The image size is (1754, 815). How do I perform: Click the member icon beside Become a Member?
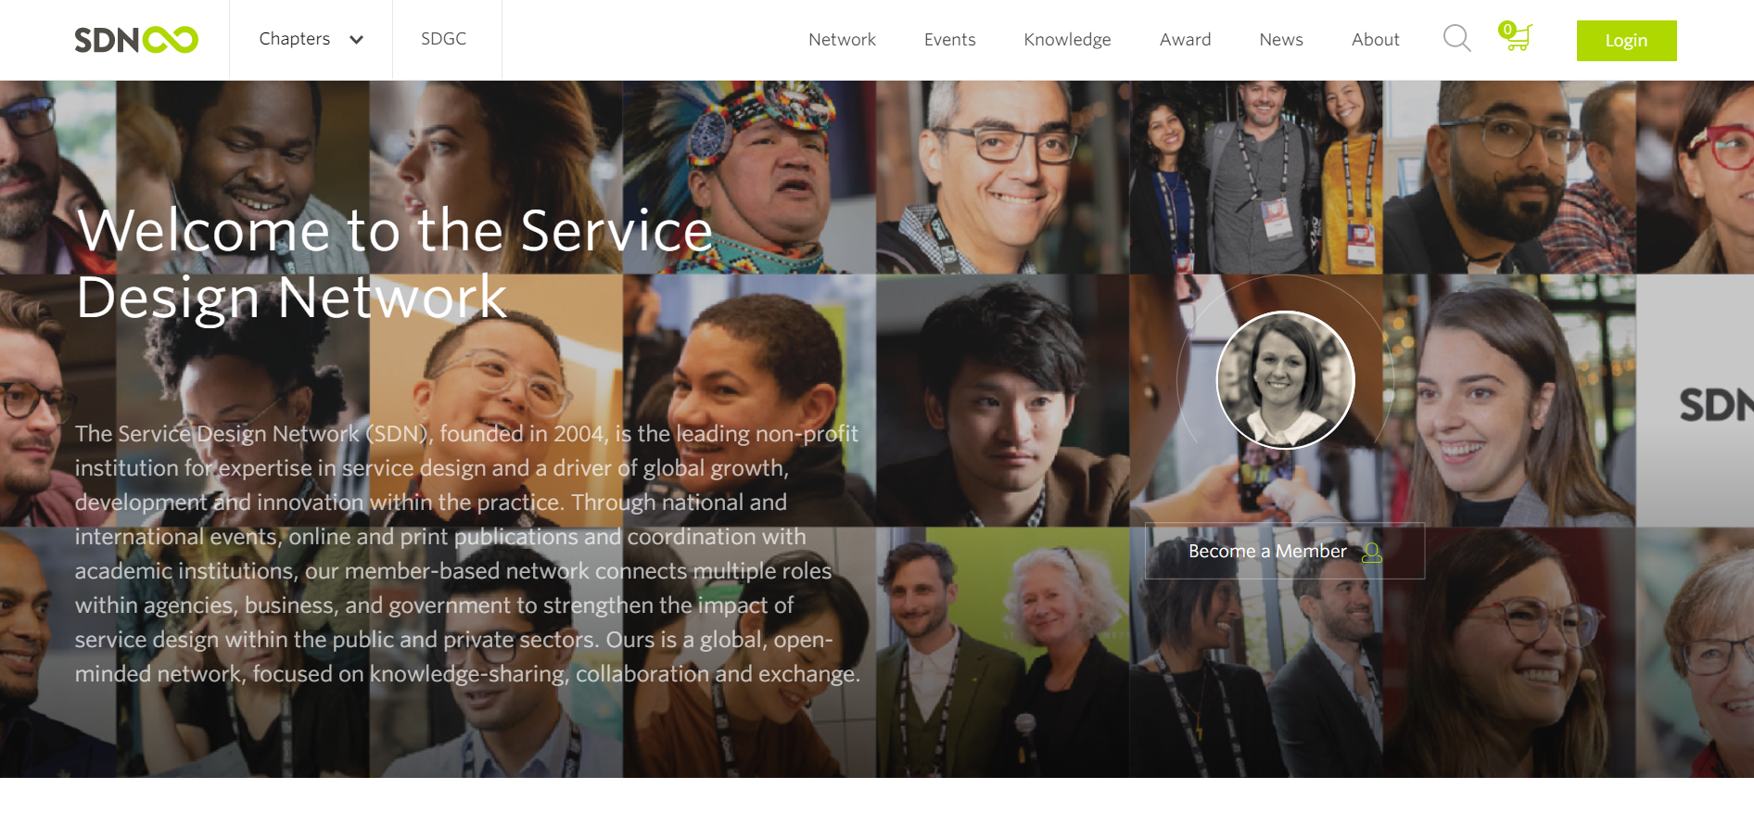1372,553
